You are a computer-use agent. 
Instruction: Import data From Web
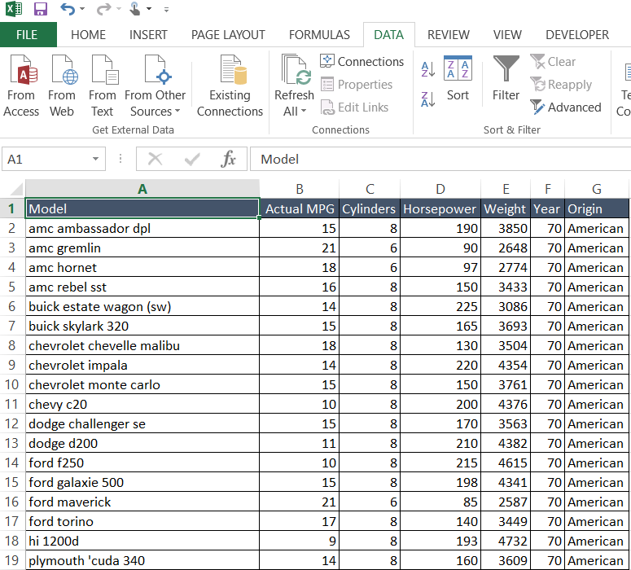pyautogui.click(x=62, y=85)
